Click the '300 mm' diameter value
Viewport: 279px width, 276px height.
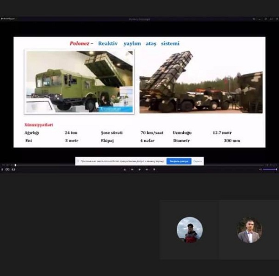(x=232, y=141)
